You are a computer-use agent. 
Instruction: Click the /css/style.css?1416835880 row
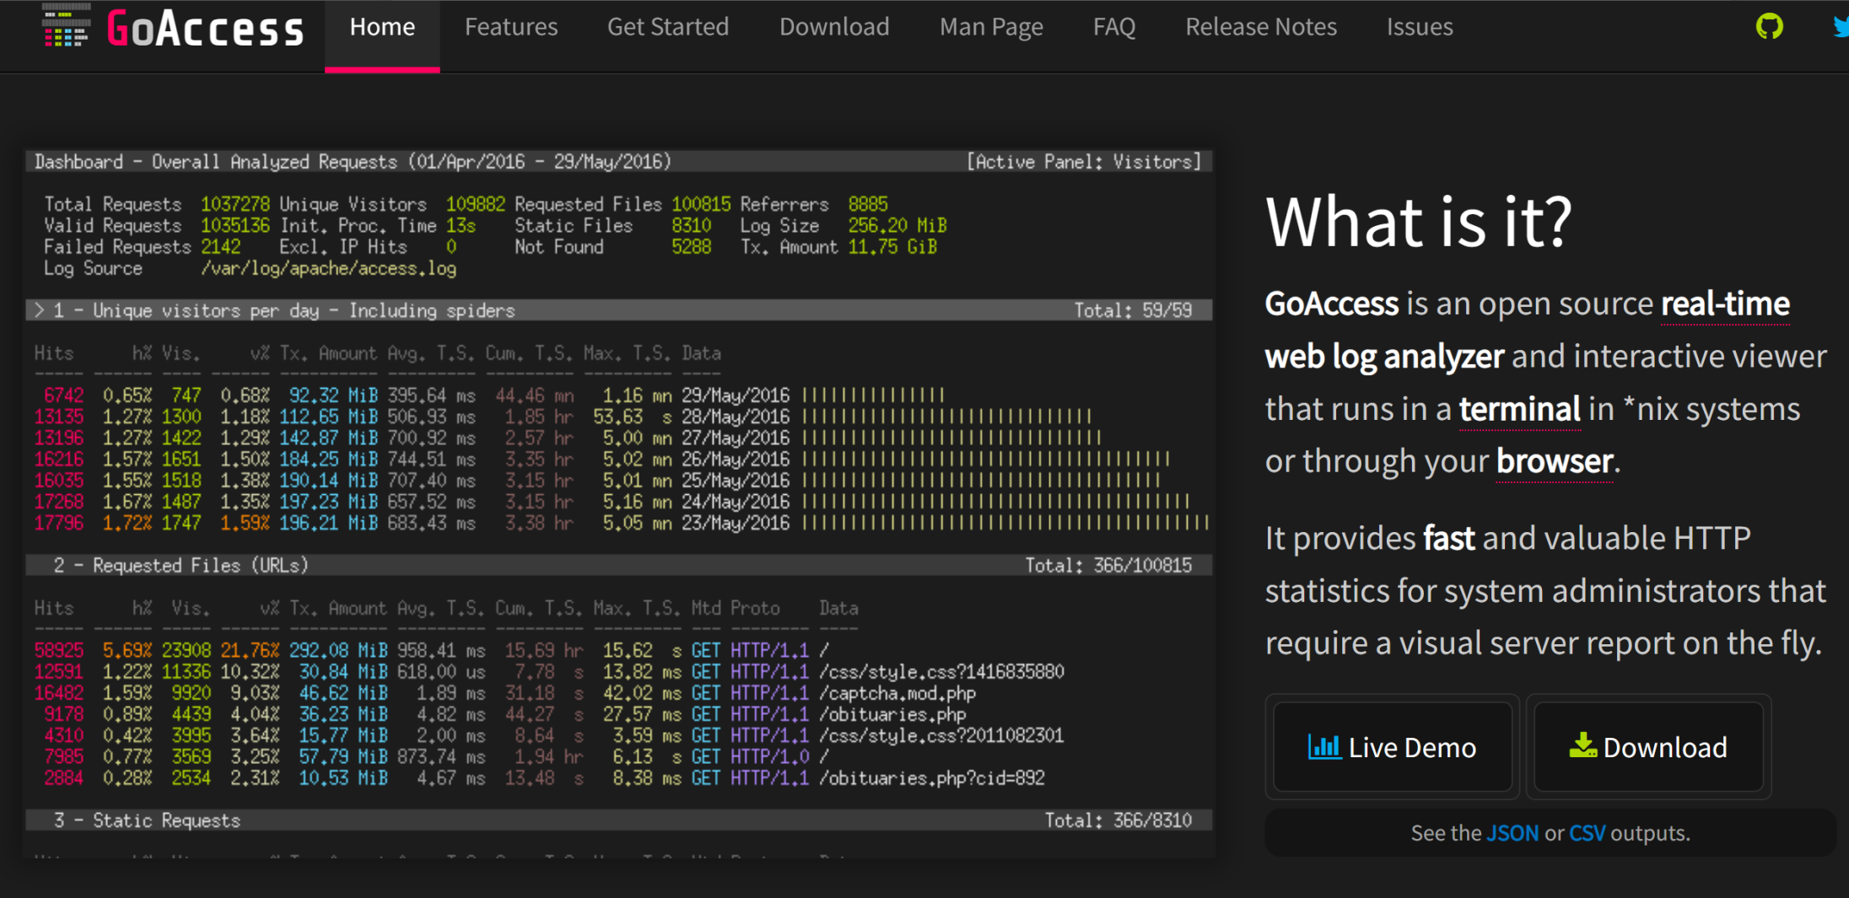tap(549, 672)
